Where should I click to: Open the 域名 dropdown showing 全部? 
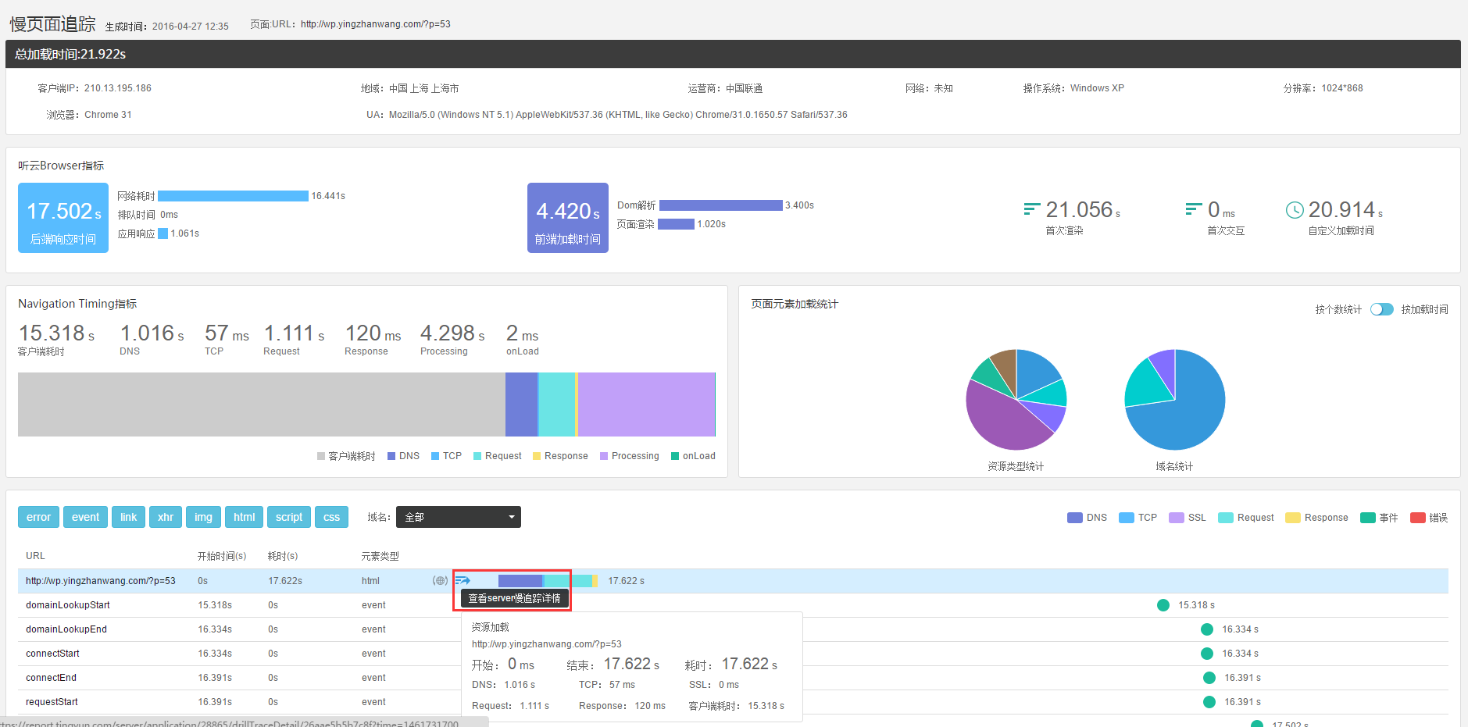coord(458,517)
